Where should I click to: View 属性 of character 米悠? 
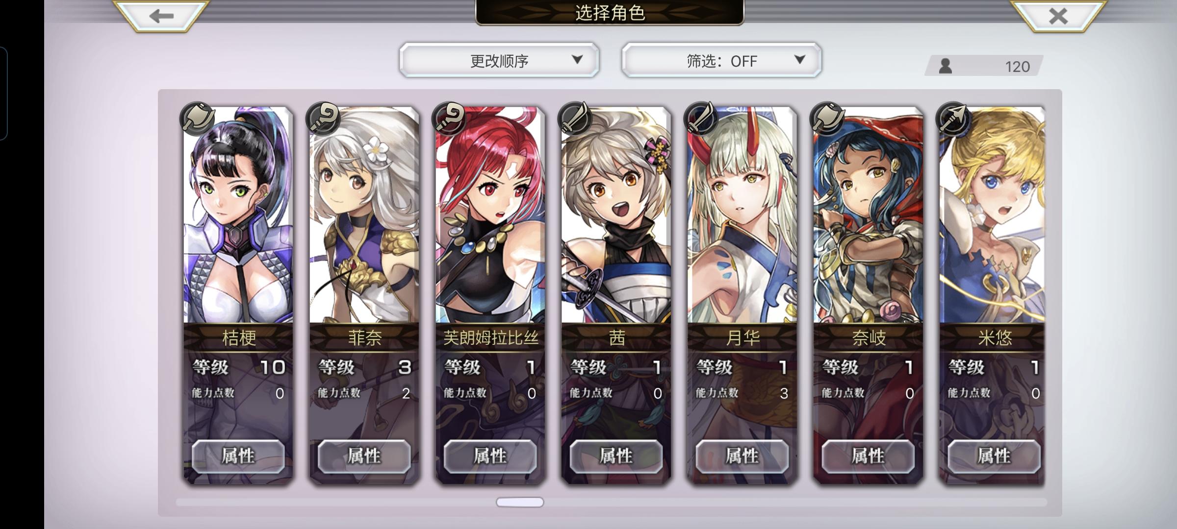pyautogui.click(x=994, y=457)
